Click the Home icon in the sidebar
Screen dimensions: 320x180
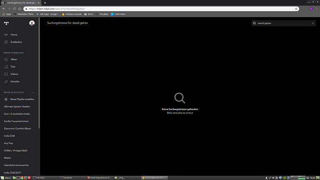tap(6, 35)
